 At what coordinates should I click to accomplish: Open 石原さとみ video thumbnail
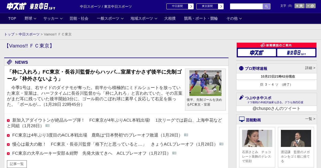[x=257, y=138]
